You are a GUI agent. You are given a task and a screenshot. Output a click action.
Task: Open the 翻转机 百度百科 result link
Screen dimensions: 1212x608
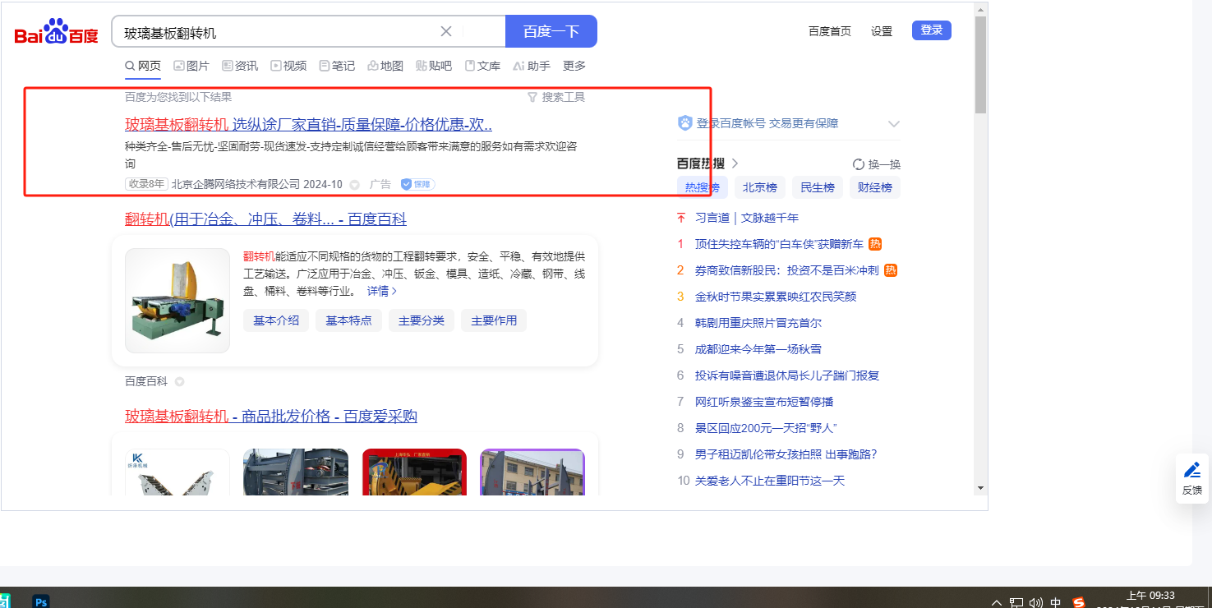(265, 219)
